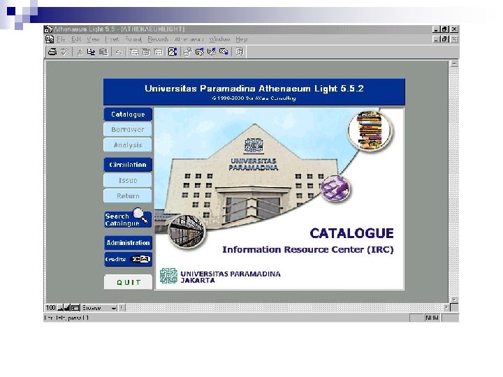Click the Circulation button
Image resolution: width=503 pixels, height=377 pixels.
(128, 165)
